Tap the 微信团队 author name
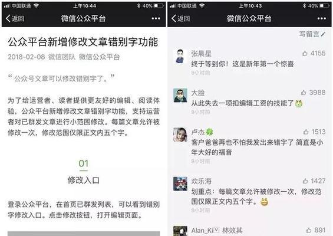 (x=62, y=57)
